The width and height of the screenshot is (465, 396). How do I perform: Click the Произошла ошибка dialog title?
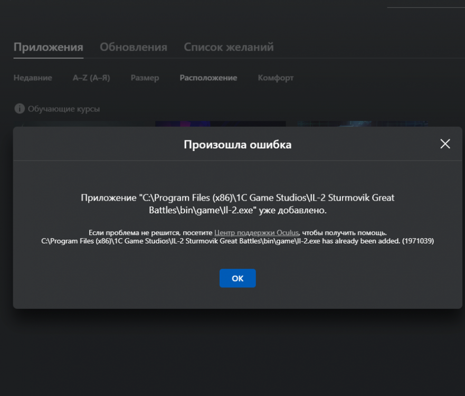pos(238,145)
